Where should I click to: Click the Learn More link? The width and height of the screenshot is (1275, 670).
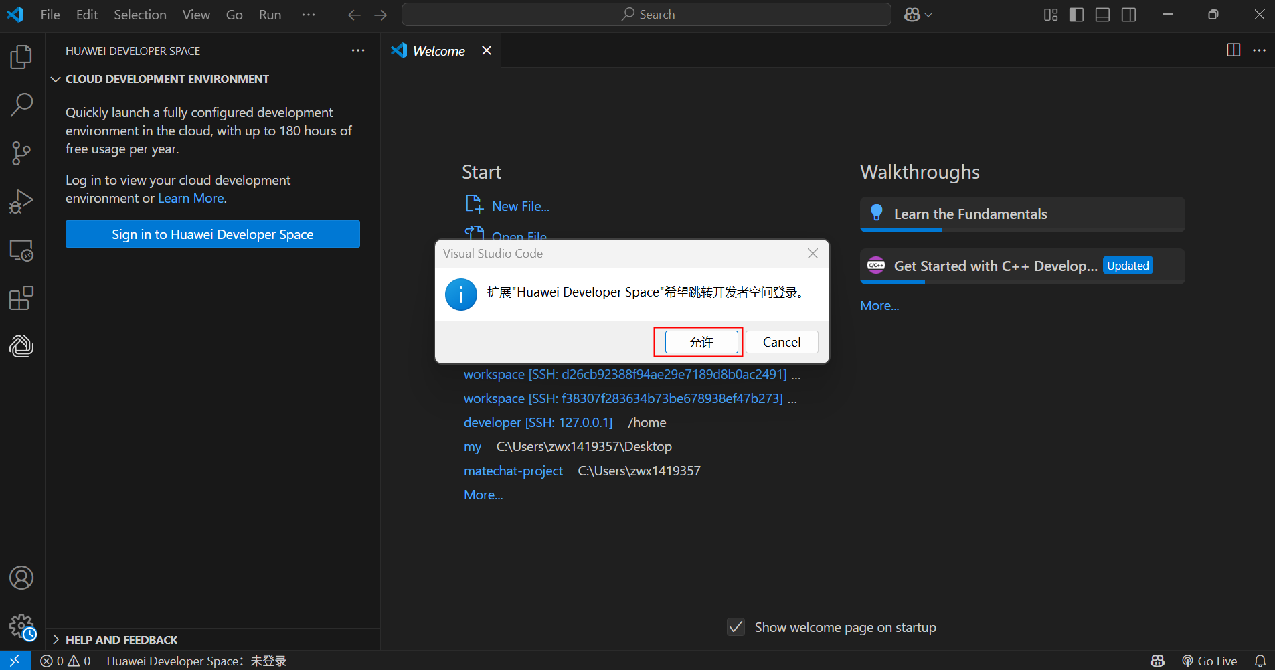coord(191,198)
